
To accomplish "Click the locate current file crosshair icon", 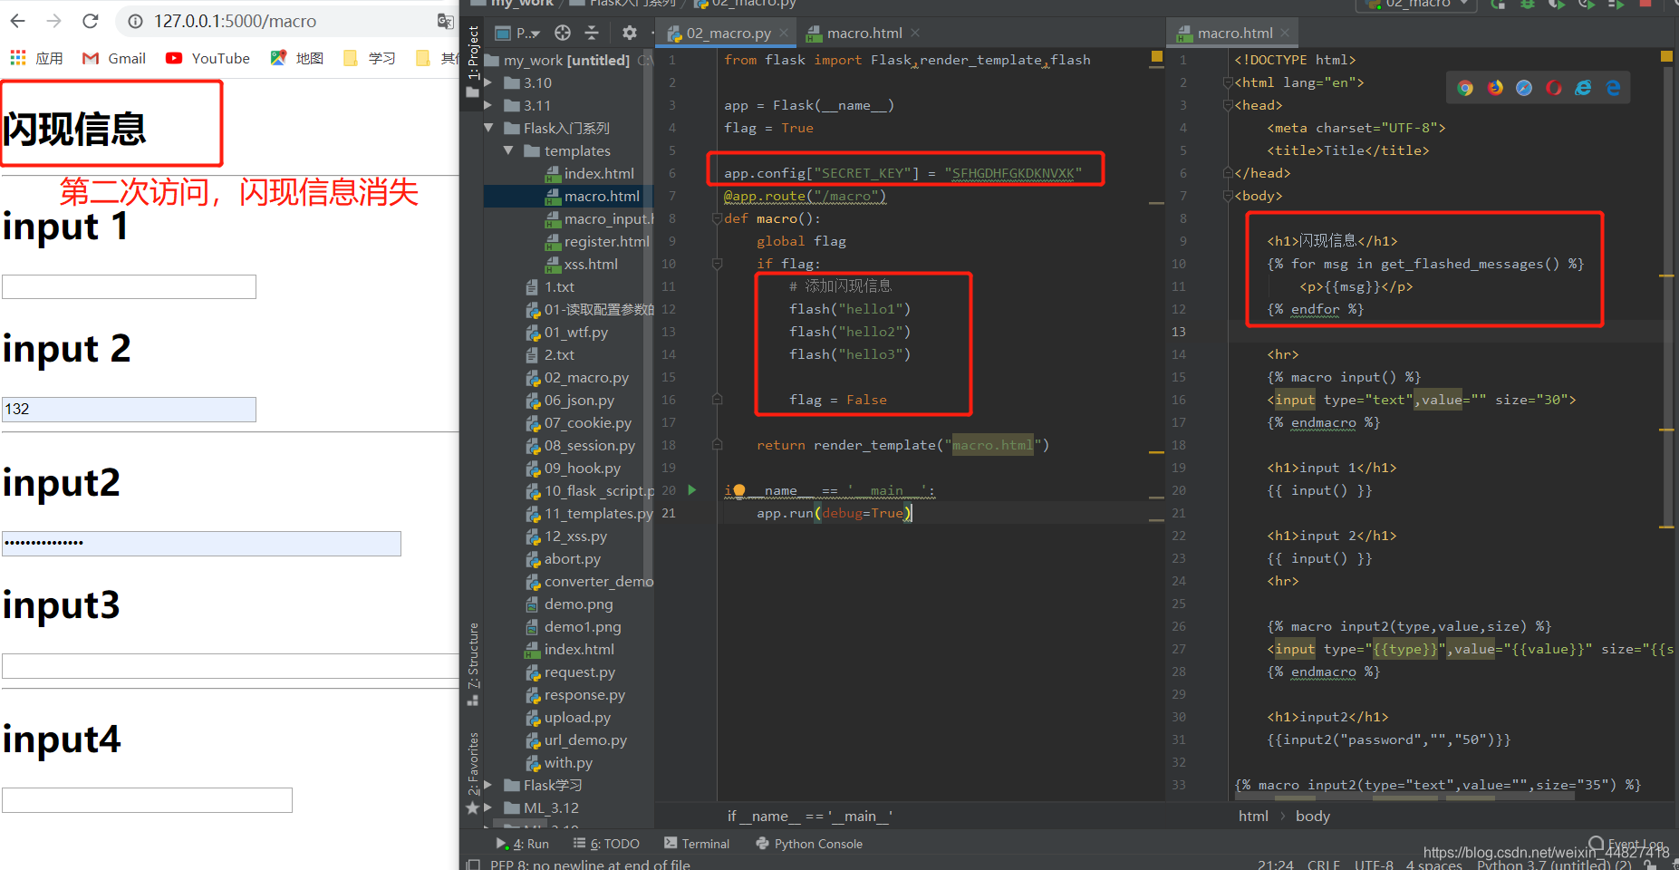I will [563, 34].
